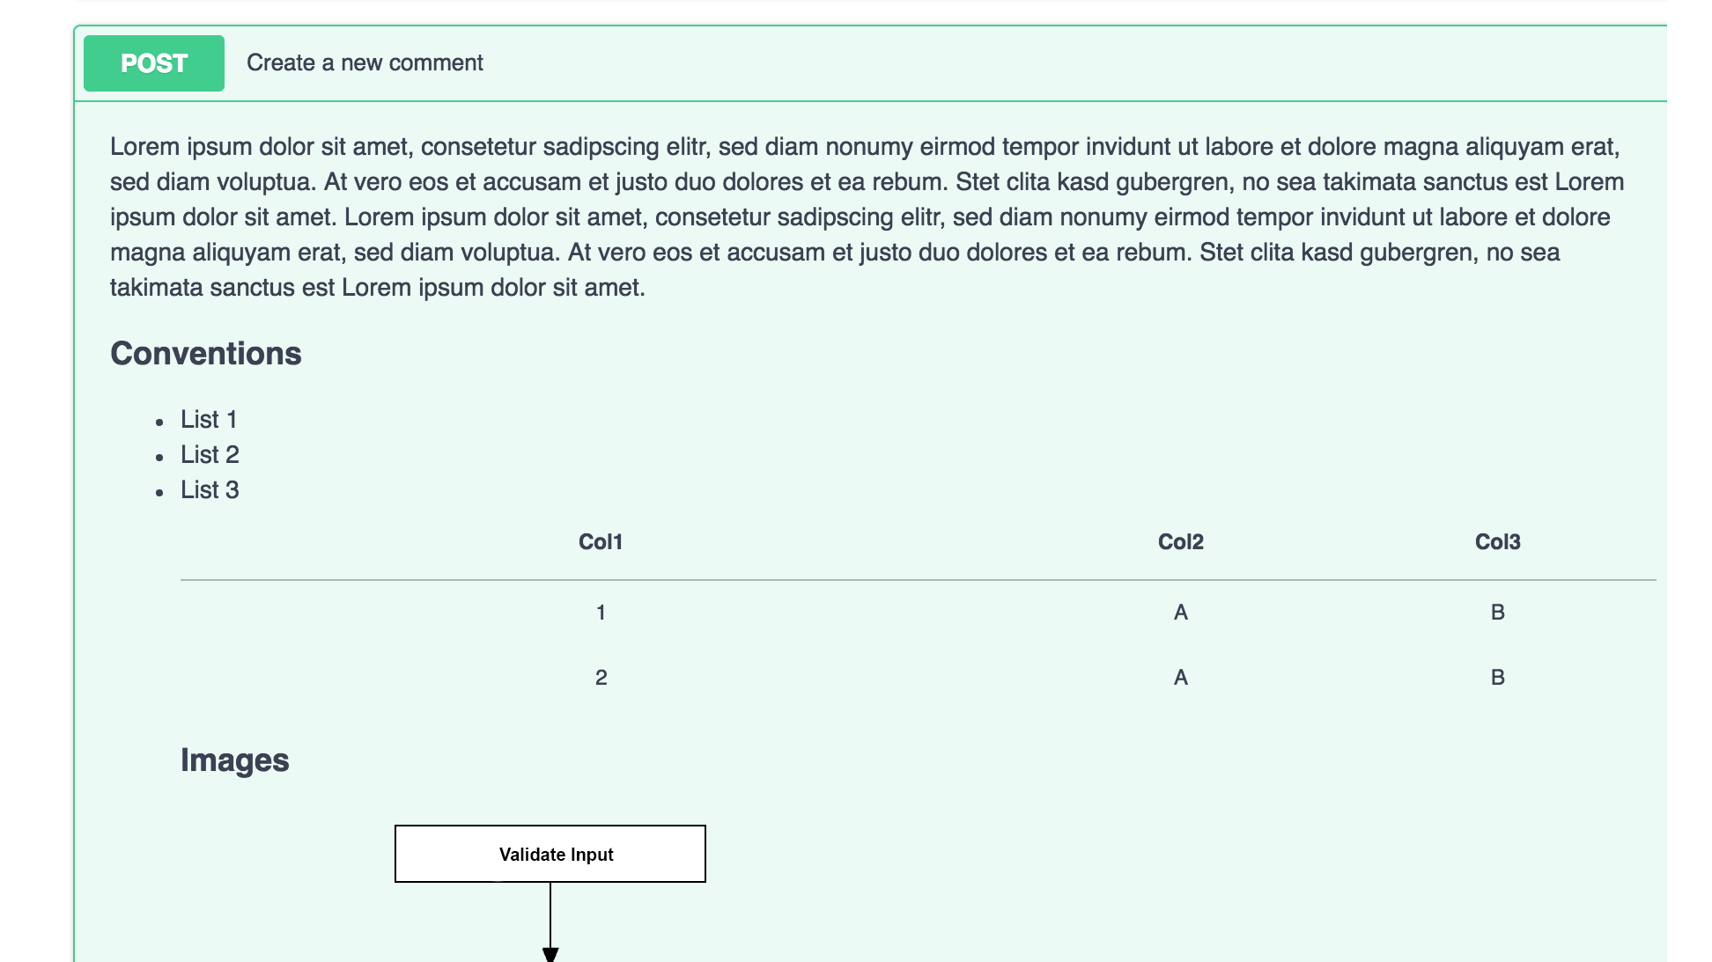Click the cell containing 2 under Col1

tap(601, 678)
